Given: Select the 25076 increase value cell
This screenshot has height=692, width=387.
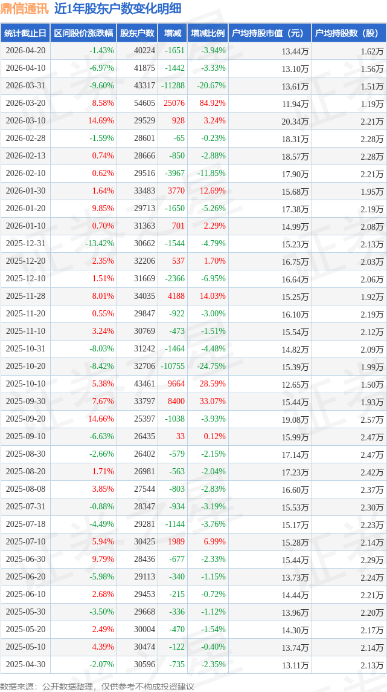Looking at the screenshot, I should [x=174, y=103].
